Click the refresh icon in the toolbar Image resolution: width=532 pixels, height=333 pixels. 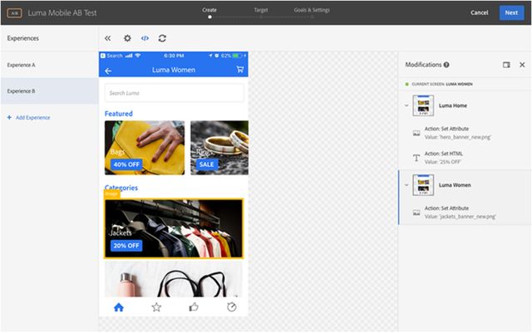pyautogui.click(x=162, y=38)
